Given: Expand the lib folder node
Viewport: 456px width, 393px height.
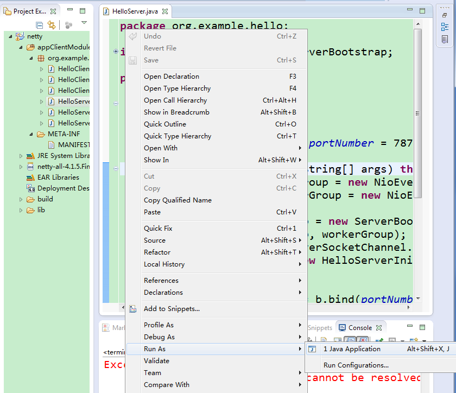Looking at the screenshot, I should [x=21, y=210].
